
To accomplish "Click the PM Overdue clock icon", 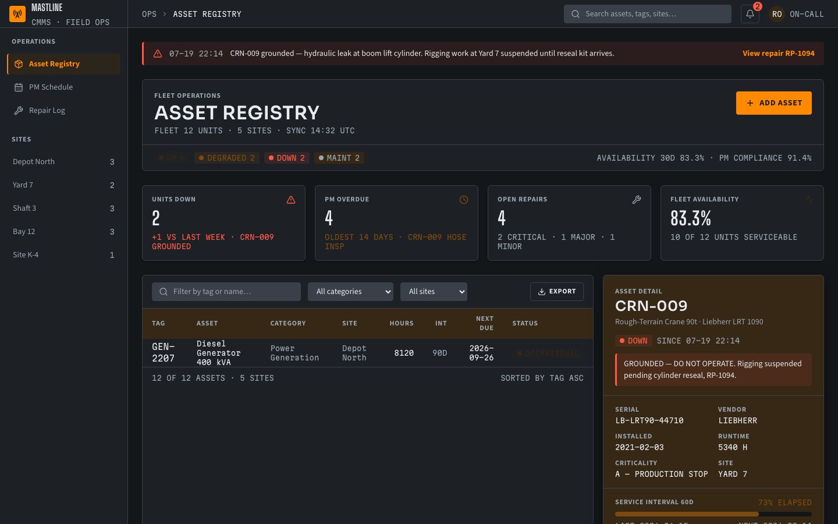I will pyautogui.click(x=464, y=200).
